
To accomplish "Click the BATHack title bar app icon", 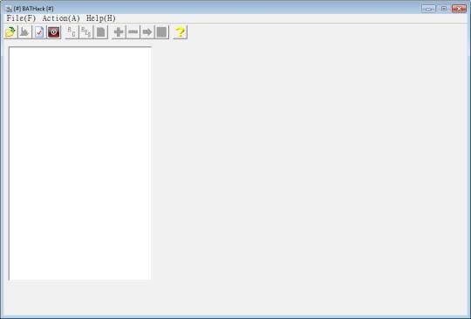I will (x=9, y=9).
